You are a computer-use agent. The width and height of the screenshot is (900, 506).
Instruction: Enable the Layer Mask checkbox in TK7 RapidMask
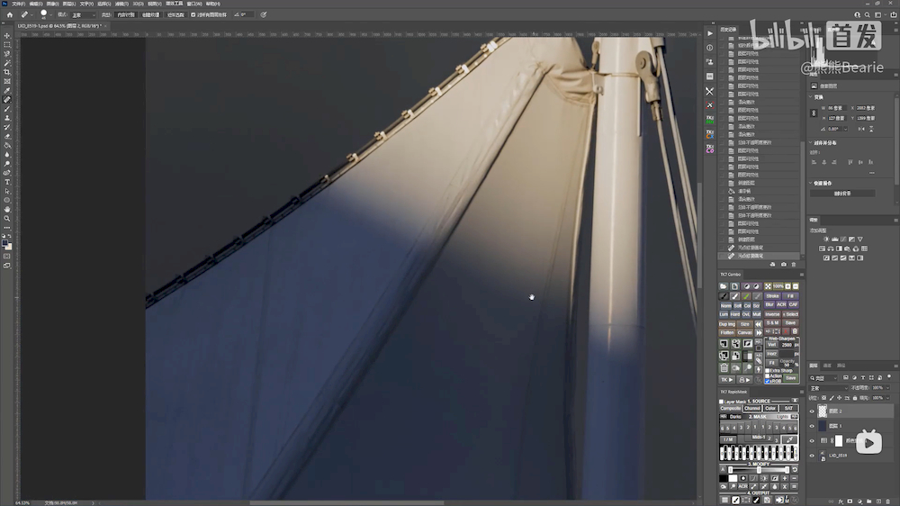(x=722, y=402)
